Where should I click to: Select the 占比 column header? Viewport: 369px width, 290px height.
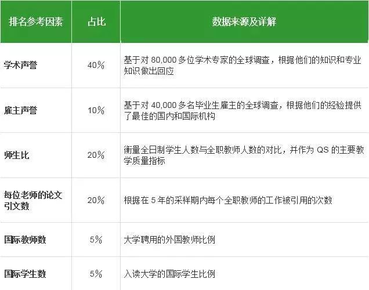[x=96, y=22]
